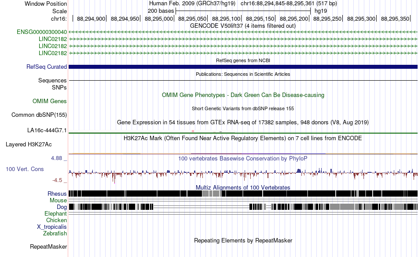Click the SNPs track label
Screen dimensions: 418x257
(x=59, y=87)
